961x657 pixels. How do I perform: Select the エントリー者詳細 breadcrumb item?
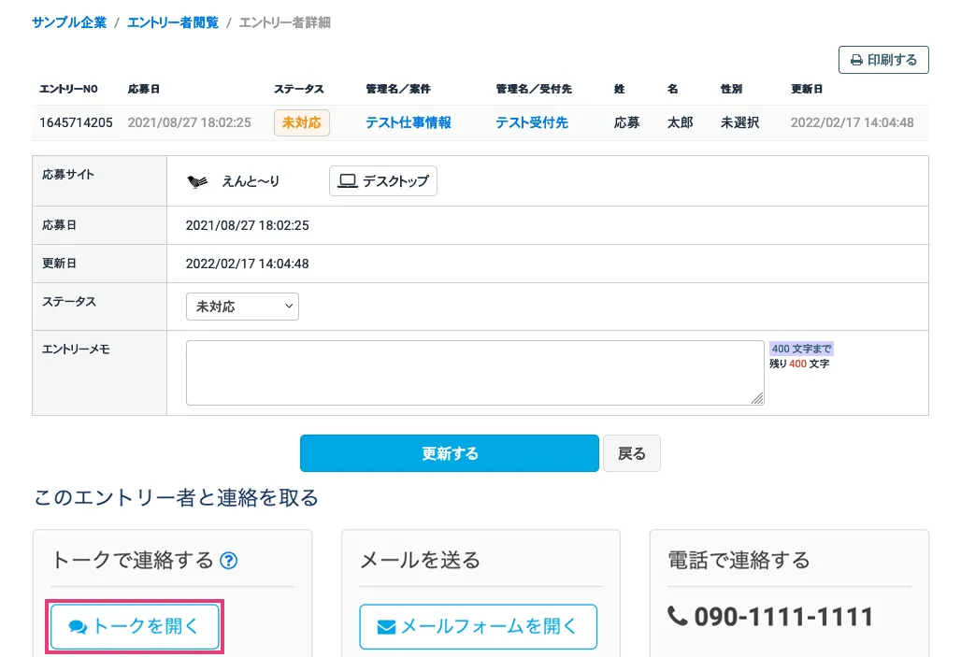tap(284, 21)
